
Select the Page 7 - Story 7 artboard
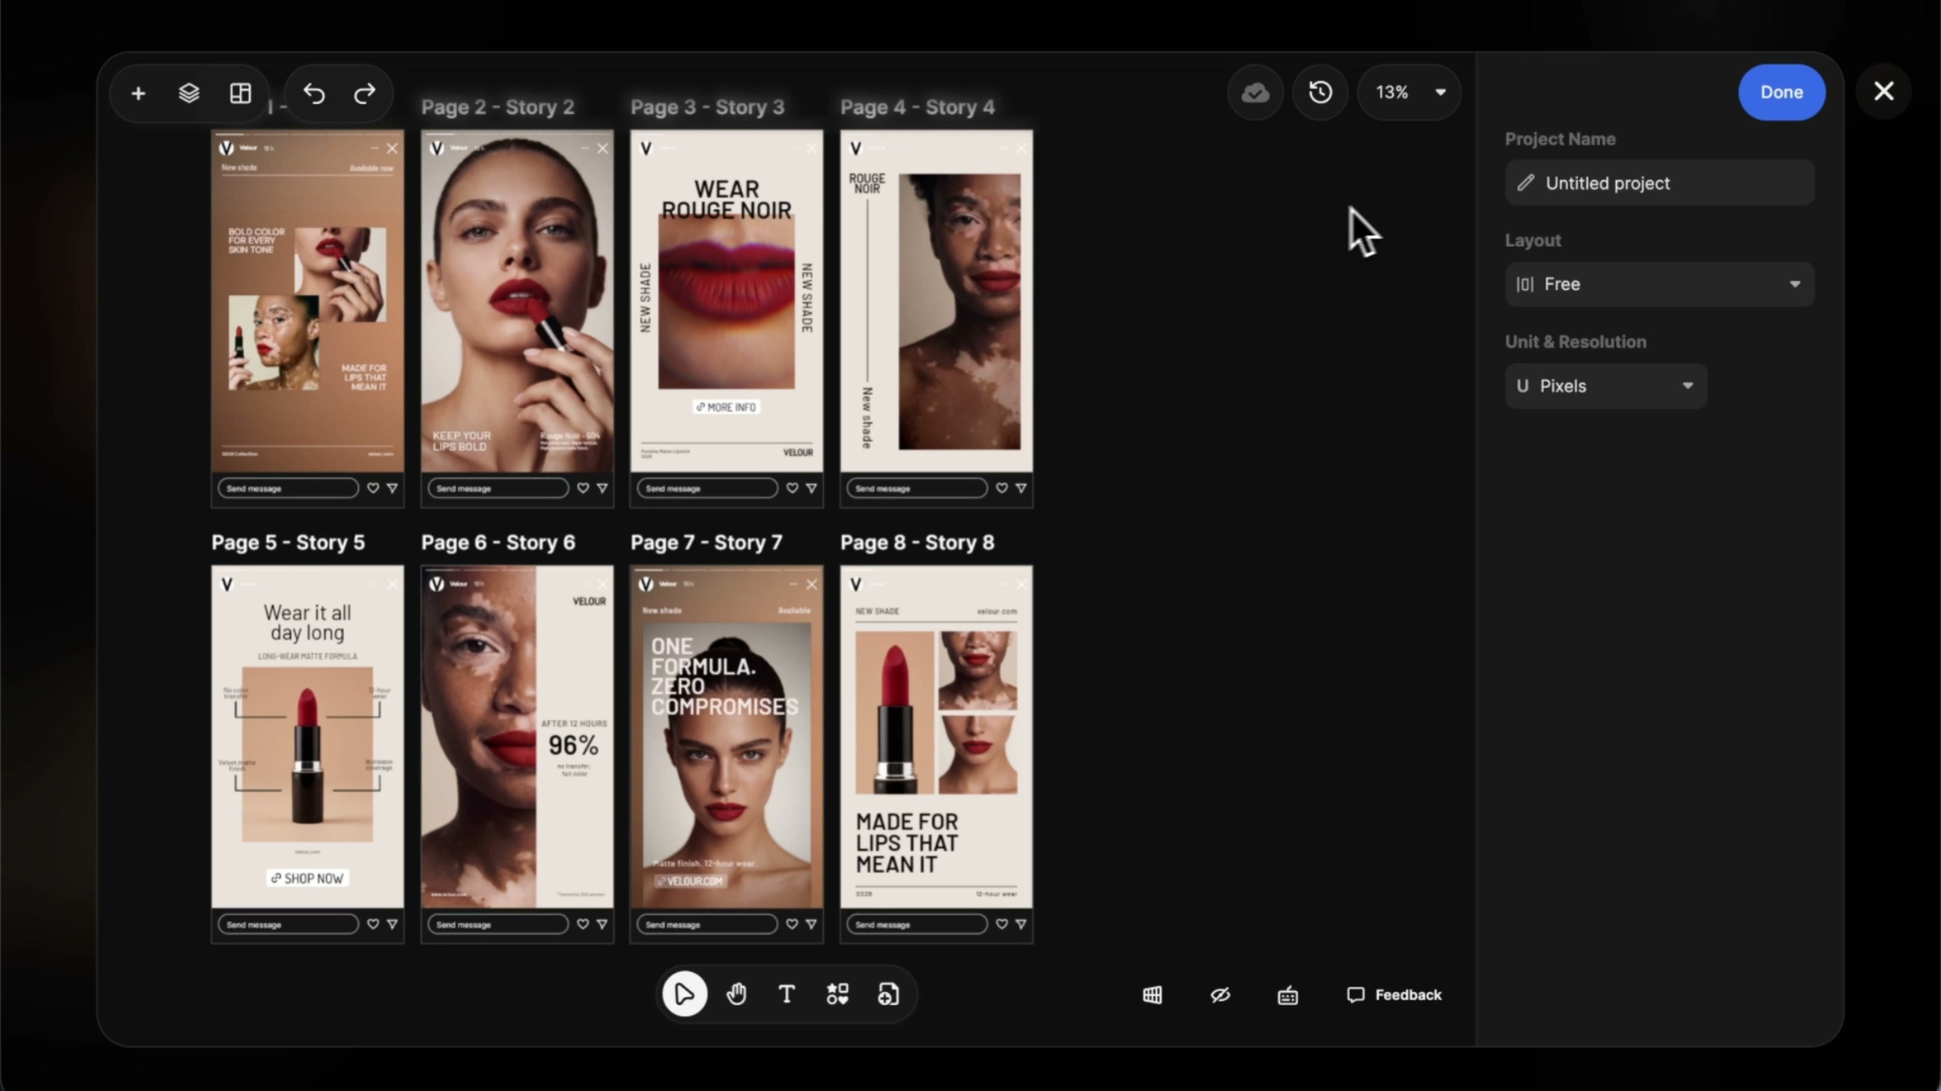click(726, 755)
